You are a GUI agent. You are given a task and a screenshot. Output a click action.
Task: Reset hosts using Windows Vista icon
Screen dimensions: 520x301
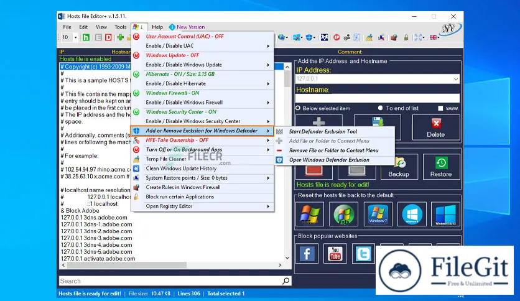coord(343,214)
